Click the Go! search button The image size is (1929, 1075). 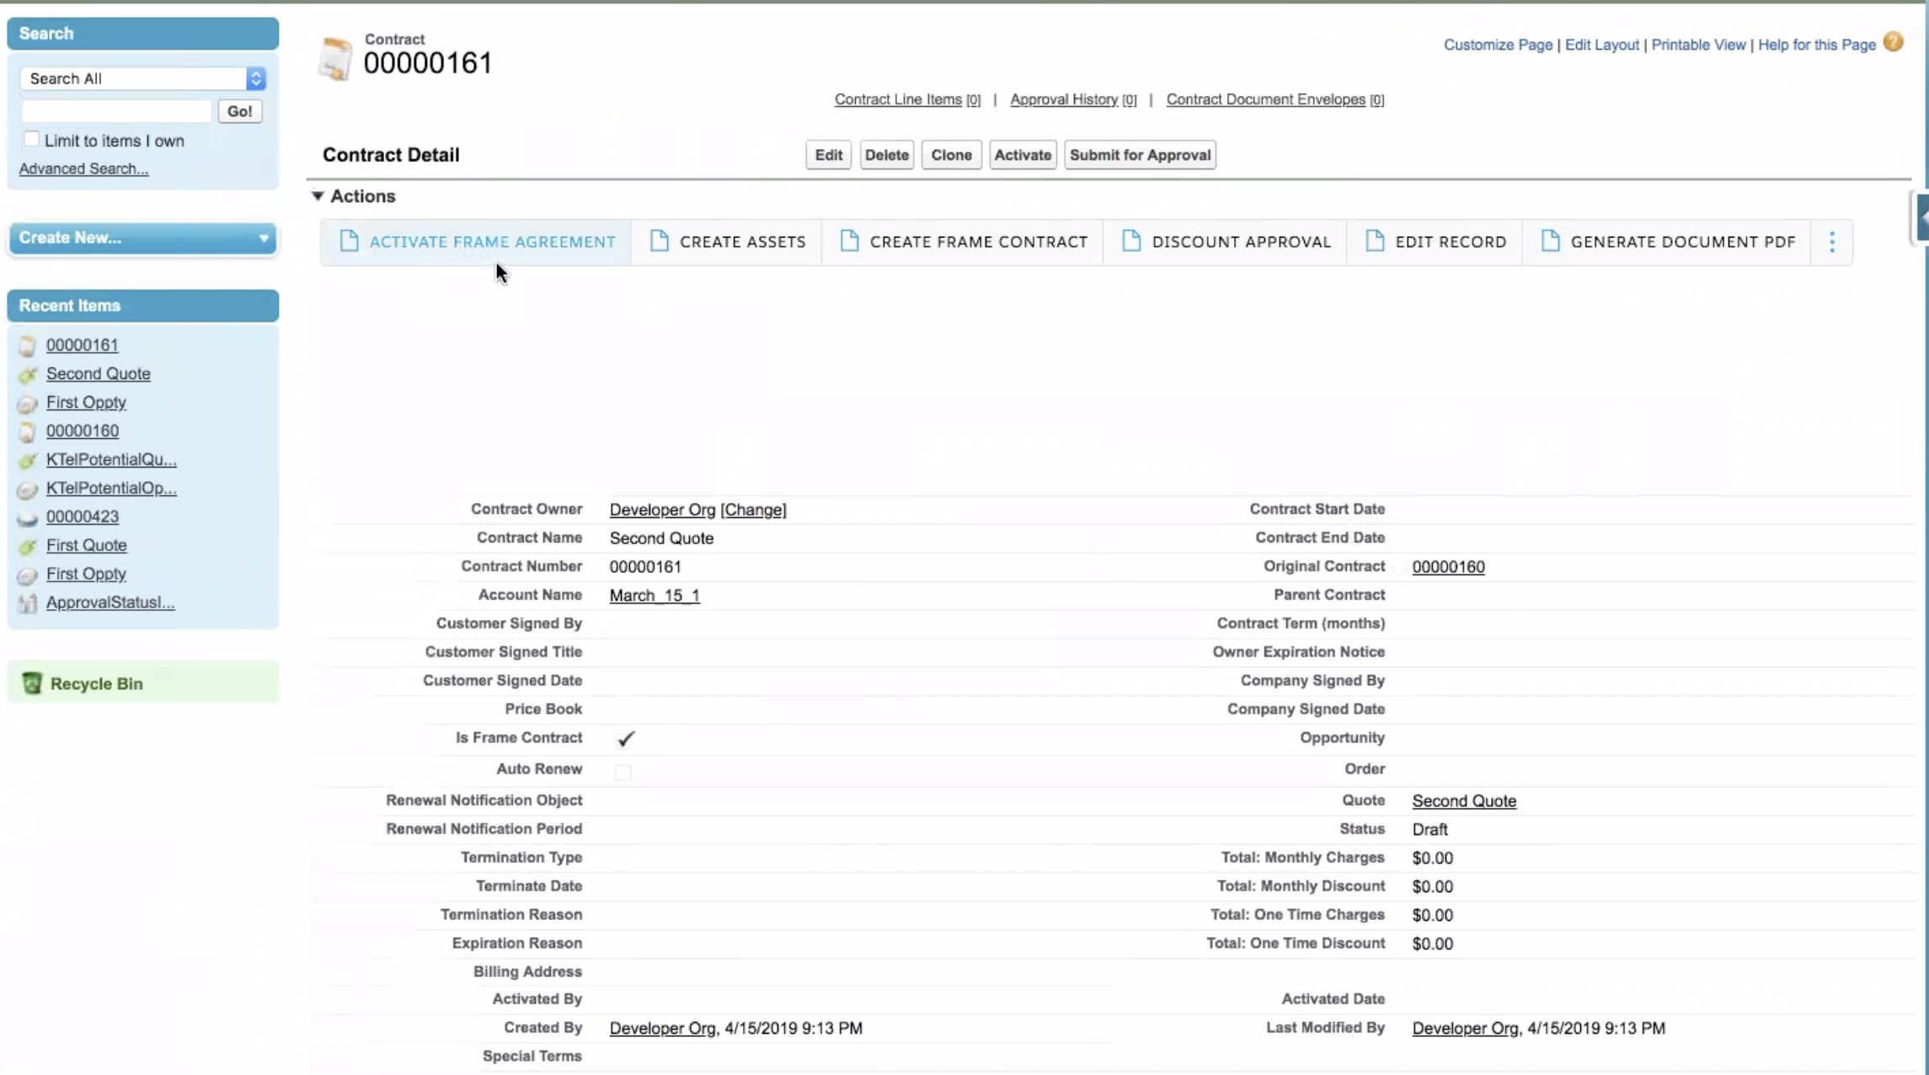click(239, 111)
